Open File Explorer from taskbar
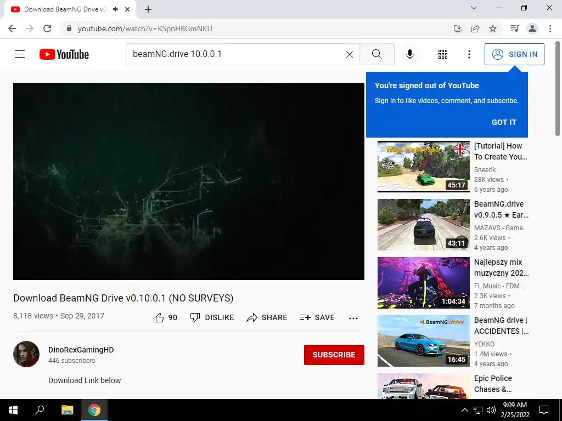This screenshot has width=562, height=421. point(67,410)
